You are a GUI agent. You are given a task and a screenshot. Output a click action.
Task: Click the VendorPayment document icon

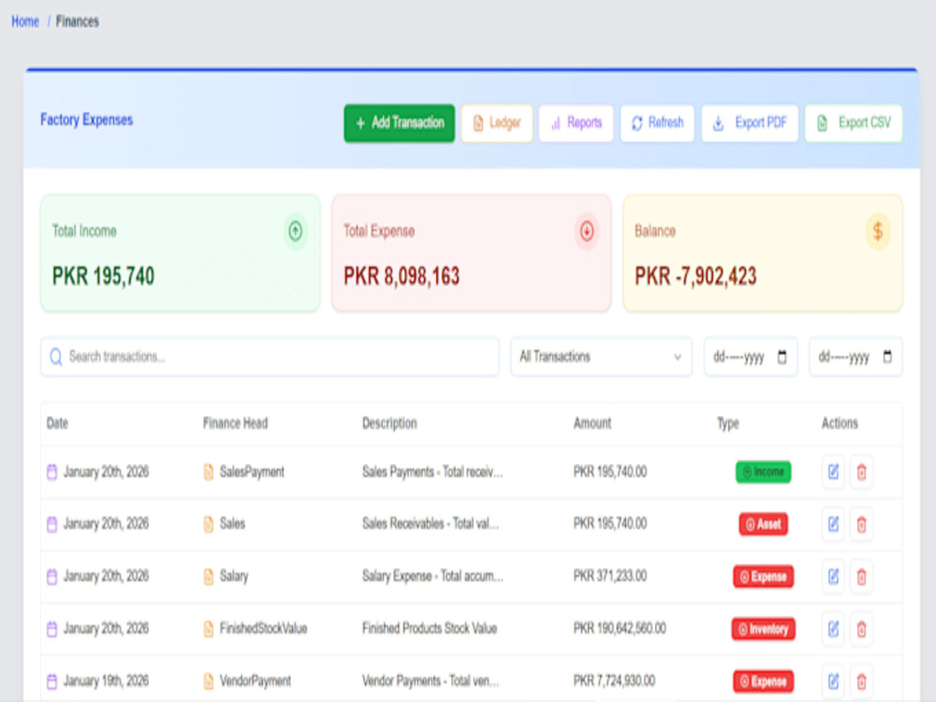click(x=209, y=681)
